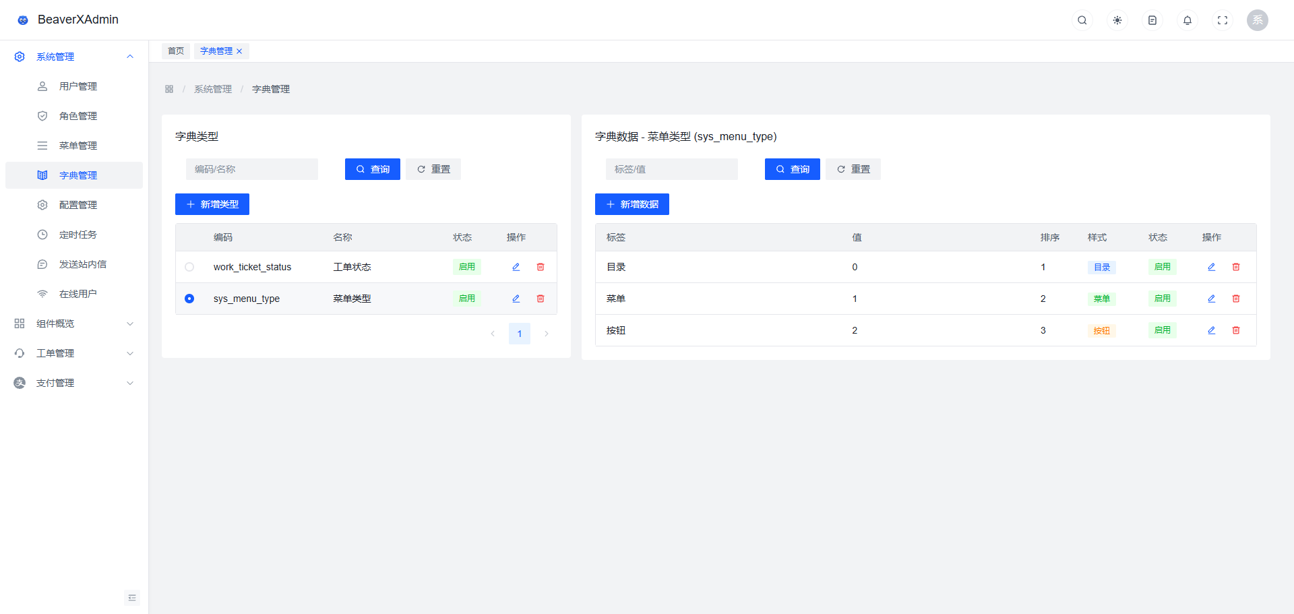This screenshot has width=1294, height=614.
Task: Edit the sys_menu_type dictionary type
Action: point(516,299)
